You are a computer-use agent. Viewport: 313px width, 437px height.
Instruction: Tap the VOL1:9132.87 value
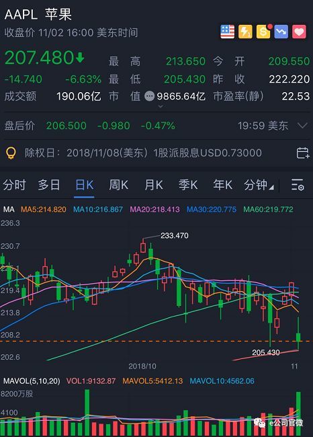coord(91,381)
